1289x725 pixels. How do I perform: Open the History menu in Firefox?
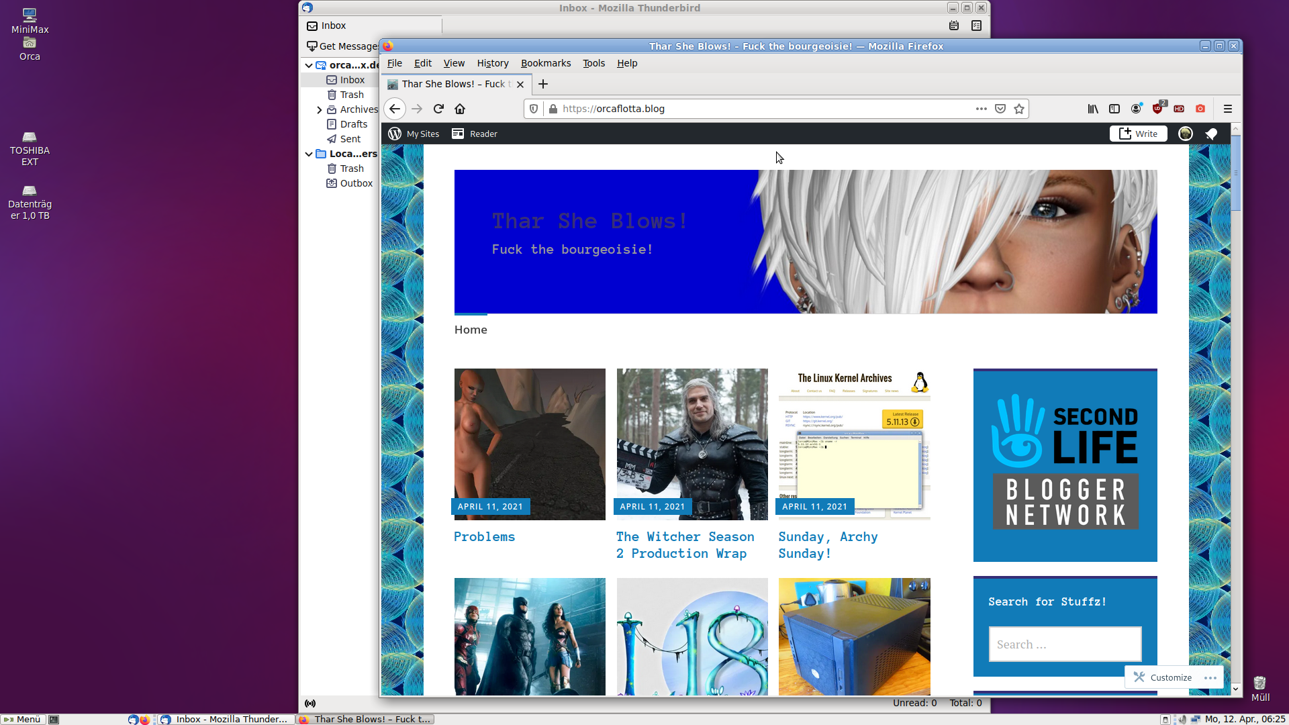tap(493, 63)
